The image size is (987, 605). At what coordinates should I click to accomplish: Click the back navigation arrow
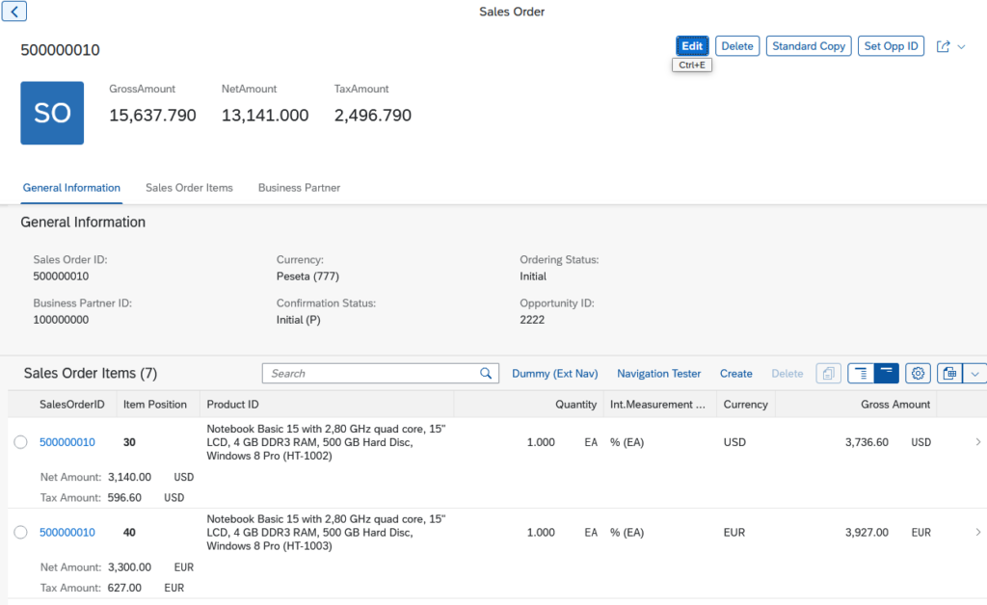(15, 12)
